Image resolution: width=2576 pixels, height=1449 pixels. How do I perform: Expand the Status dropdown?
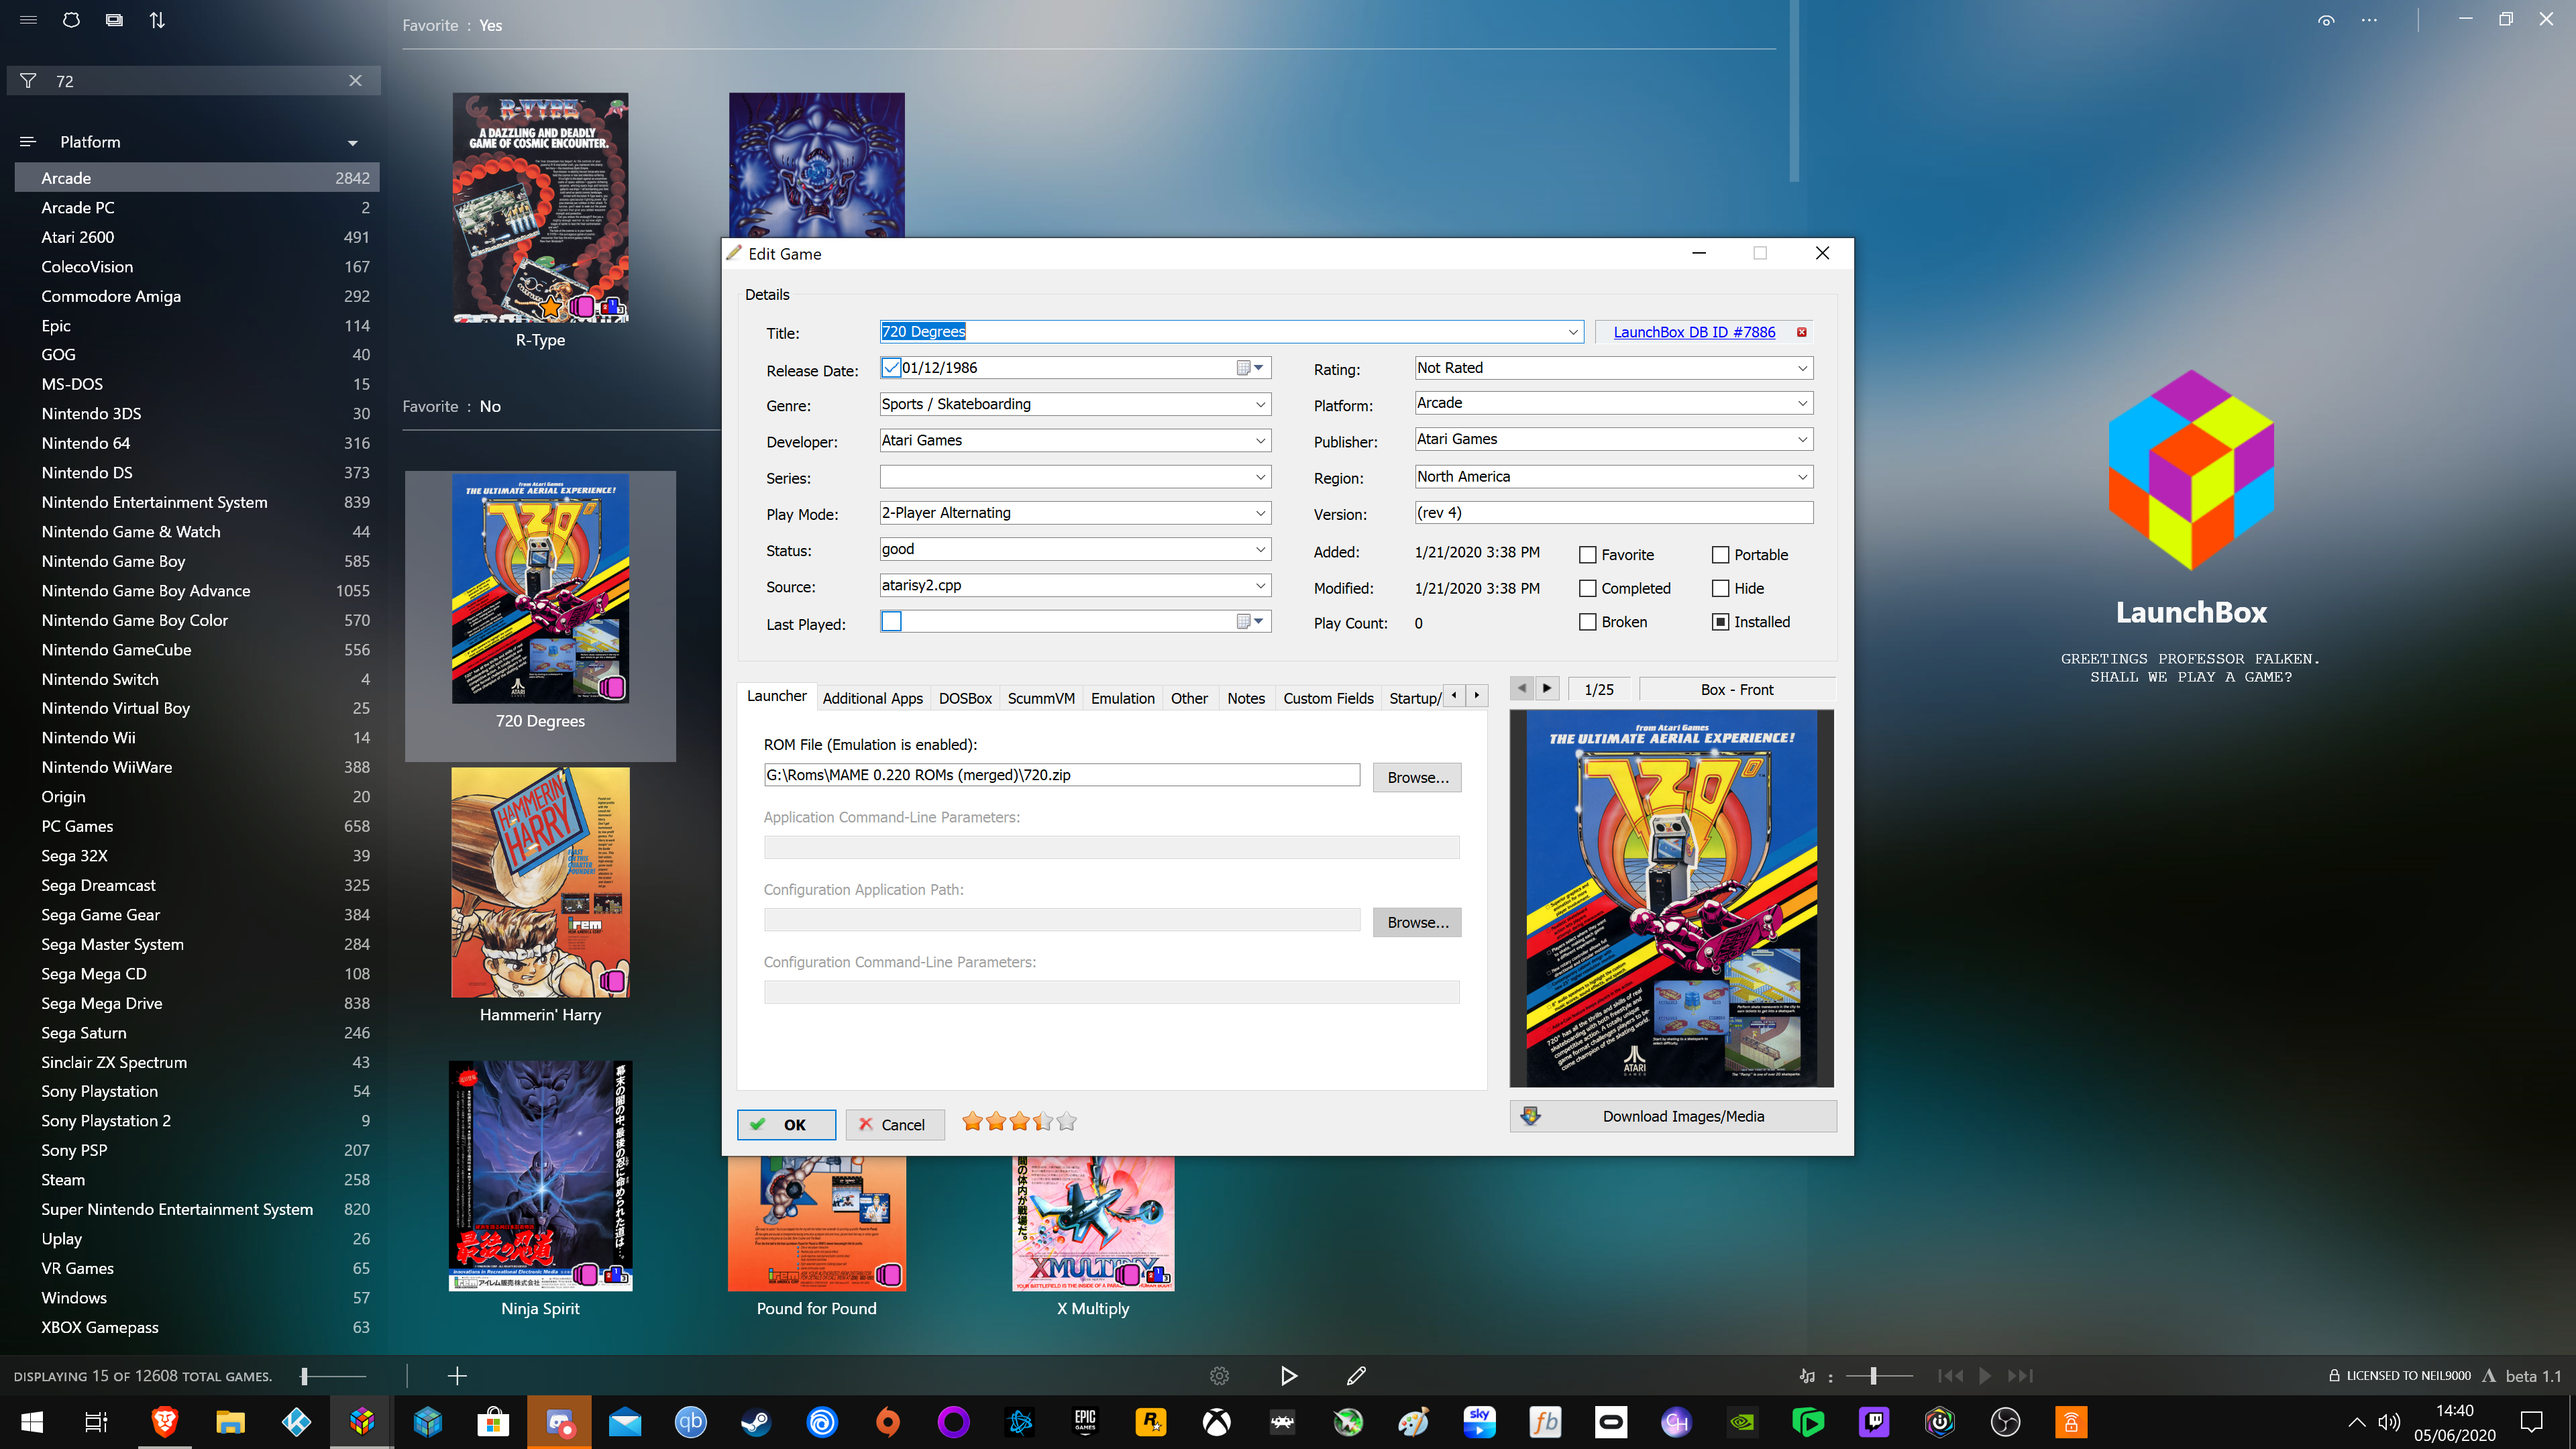[1260, 549]
